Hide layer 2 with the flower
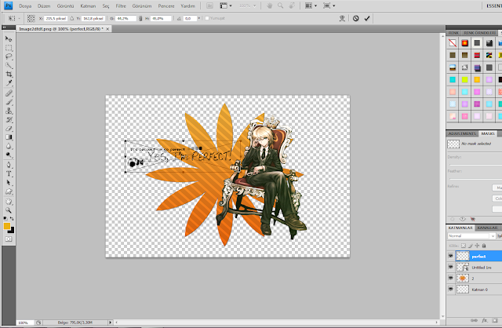 tap(451, 278)
